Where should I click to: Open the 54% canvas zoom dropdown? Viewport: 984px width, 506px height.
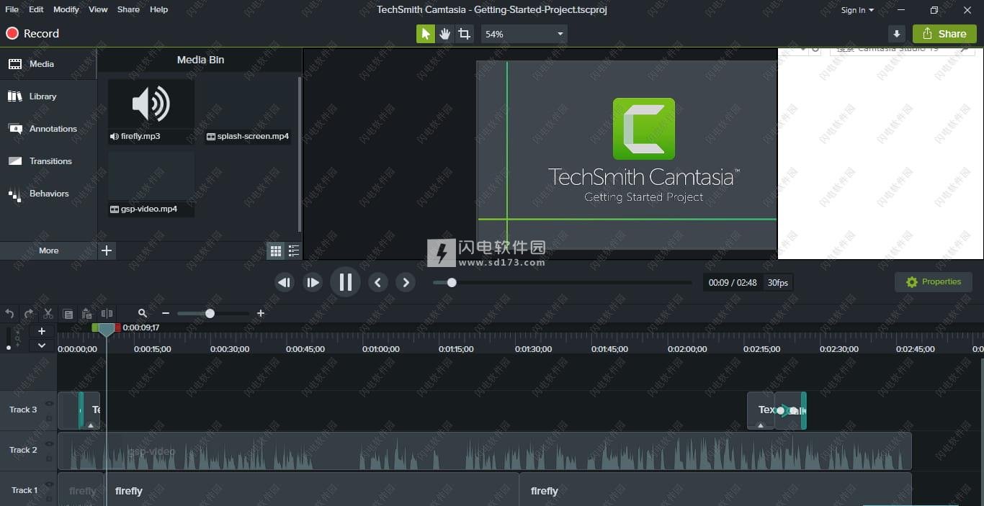click(x=524, y=34)
